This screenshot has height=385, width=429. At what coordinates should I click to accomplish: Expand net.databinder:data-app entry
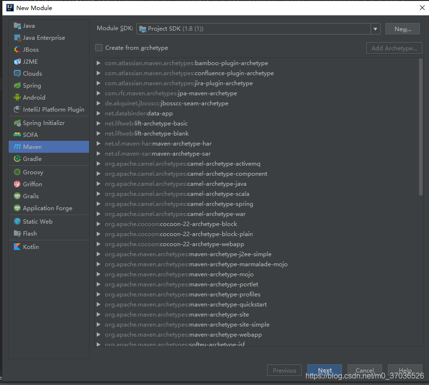99,113
